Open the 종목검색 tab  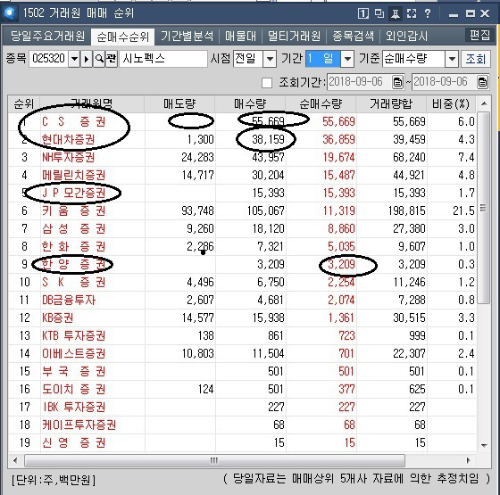point(353,36)
